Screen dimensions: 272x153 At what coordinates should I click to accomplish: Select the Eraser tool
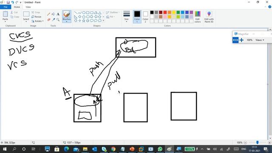49,20
